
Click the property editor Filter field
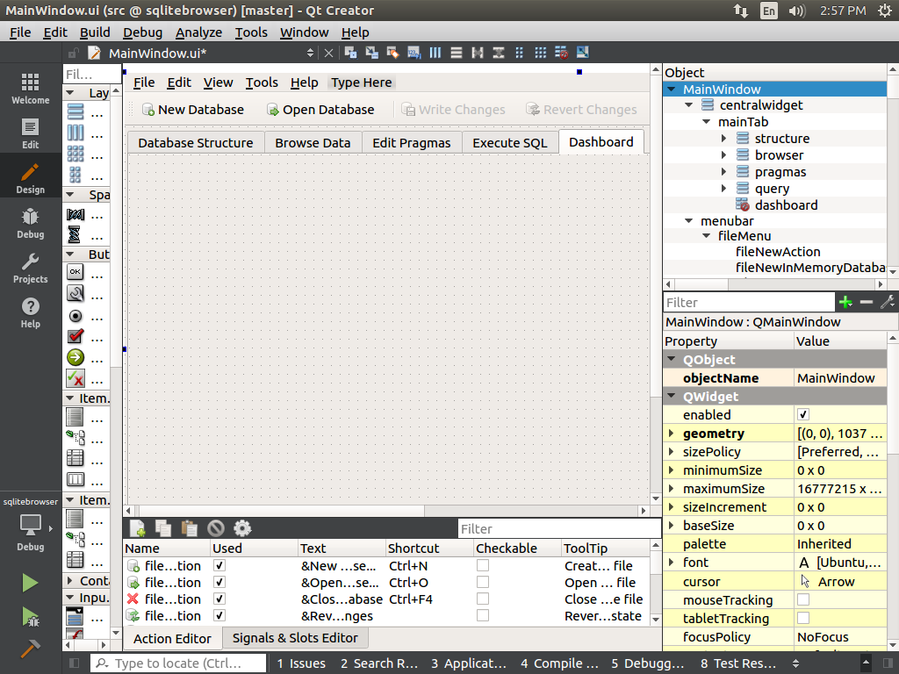(x=749, y=302)
